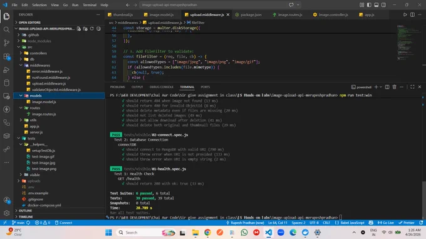Click New File icon in explorer header
The image size is (426, 239).
click(x=79, y=29)
